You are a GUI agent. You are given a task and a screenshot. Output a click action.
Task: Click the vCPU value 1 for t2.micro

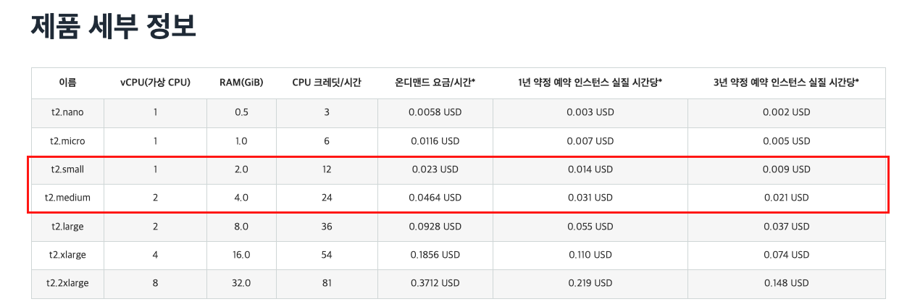[x=155, y=141]
